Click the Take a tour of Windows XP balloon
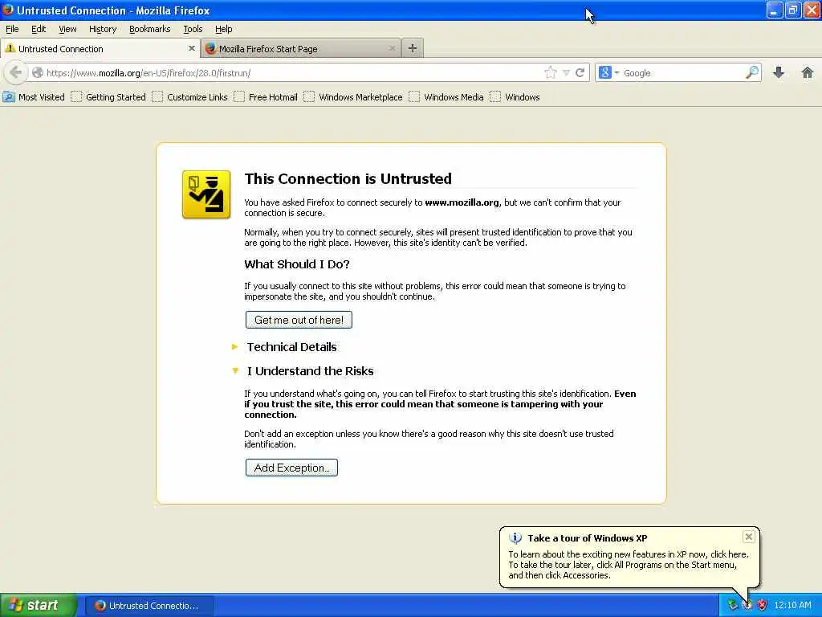Viewport: 822px width, 617px height. click(x=629, y=557)
